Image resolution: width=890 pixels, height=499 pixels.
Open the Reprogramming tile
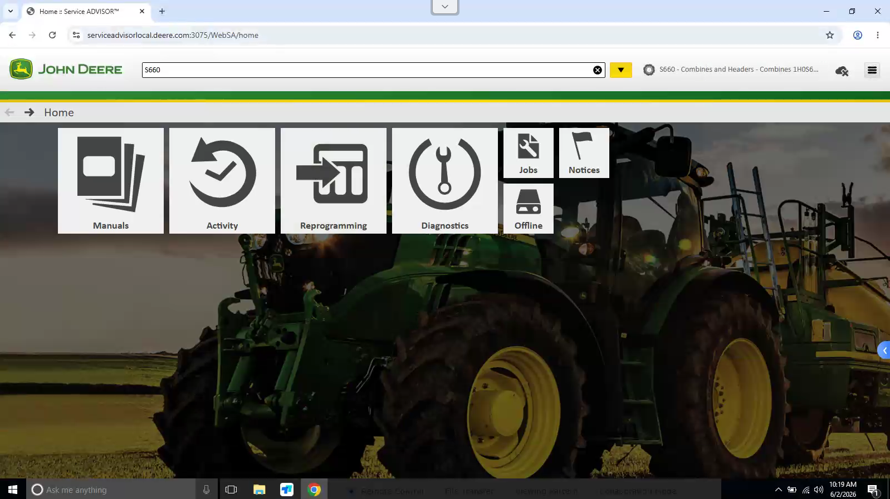coord(334,181)
